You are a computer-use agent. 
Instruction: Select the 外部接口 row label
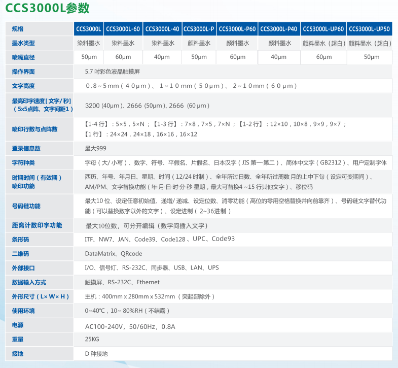(23, 267)
